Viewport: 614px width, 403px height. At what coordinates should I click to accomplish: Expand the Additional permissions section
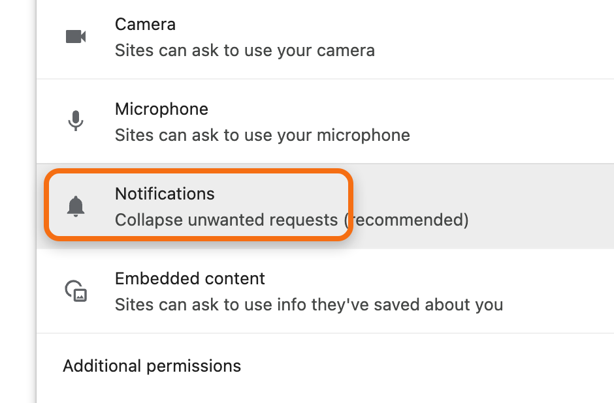(x=152, y=366)
